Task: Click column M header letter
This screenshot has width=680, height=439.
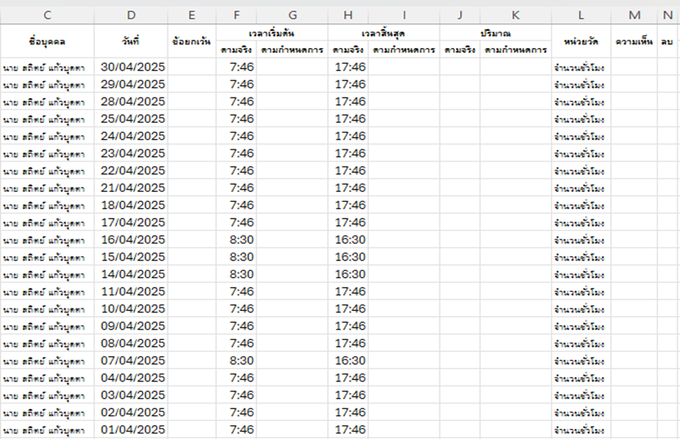Action: (x=634, y=15)
